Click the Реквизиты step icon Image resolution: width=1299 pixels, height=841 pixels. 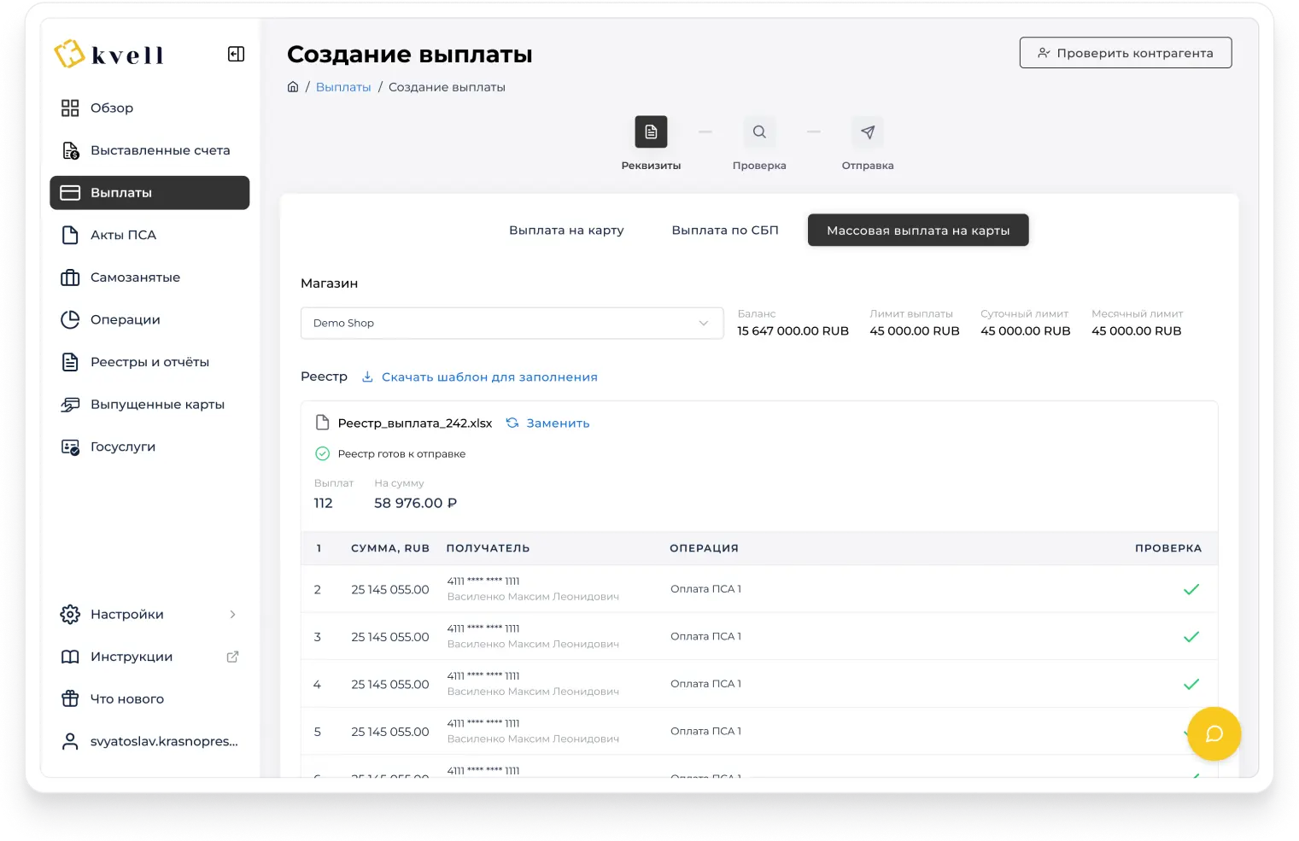651,132
